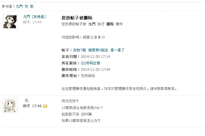Click the 操作理由 text 无效活动

[88, 76]
